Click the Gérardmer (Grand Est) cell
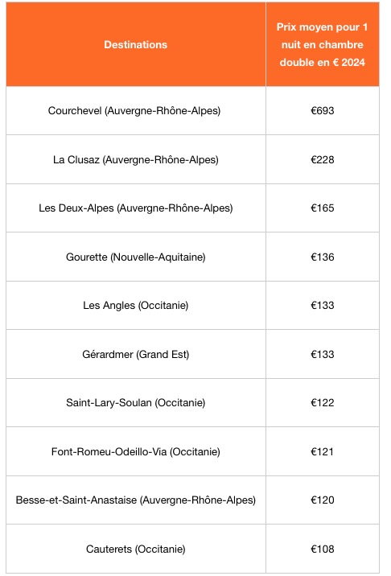 click(136, 354)
